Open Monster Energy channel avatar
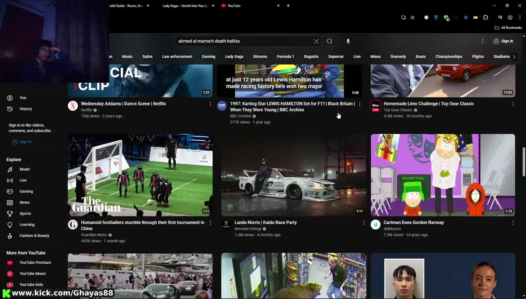The height and width of the screenshot is (299, 526). [x=226, y=225]
